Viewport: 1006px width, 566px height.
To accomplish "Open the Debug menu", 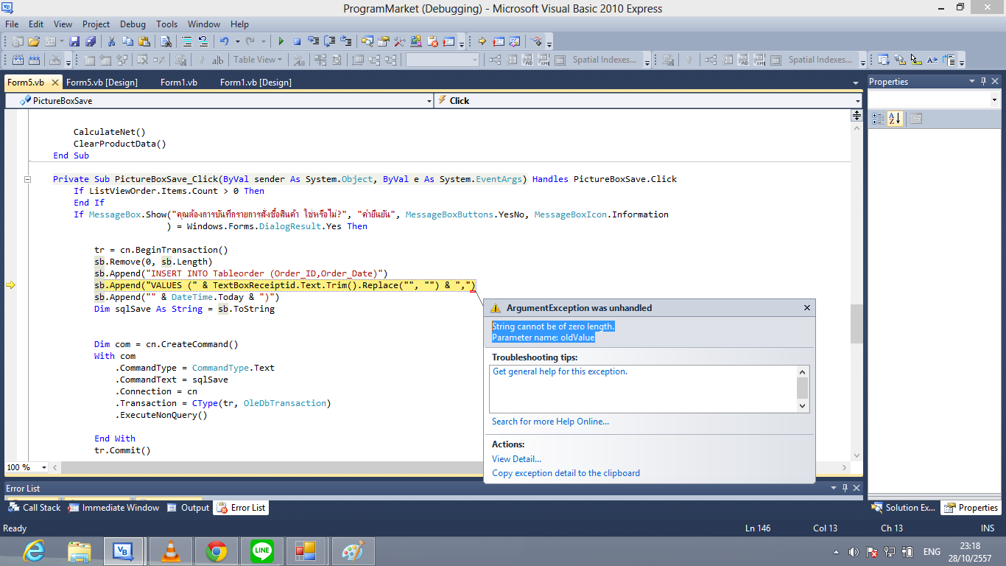I will tap(133, 24).
